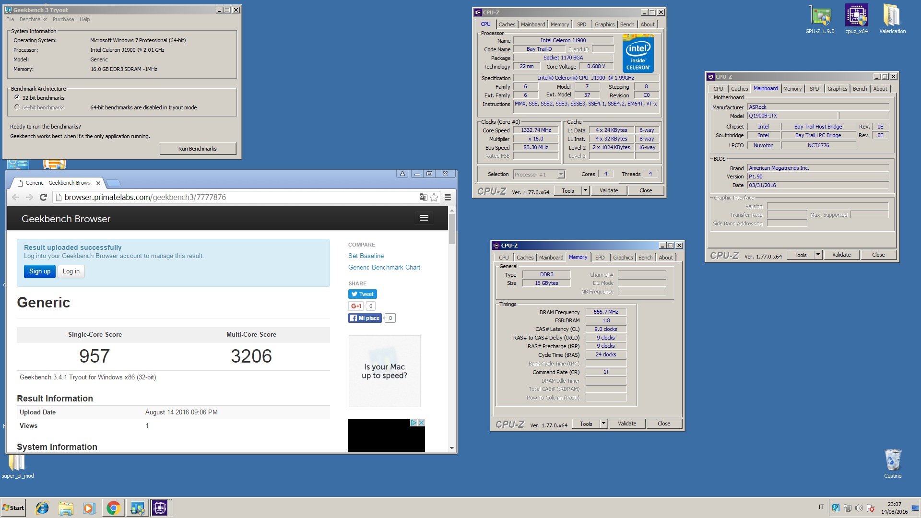Click the Tweet share button
921x518 pixels.
(362, 294)
